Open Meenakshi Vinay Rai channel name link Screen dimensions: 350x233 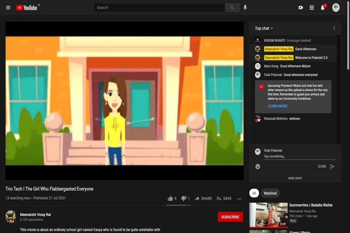35,215
